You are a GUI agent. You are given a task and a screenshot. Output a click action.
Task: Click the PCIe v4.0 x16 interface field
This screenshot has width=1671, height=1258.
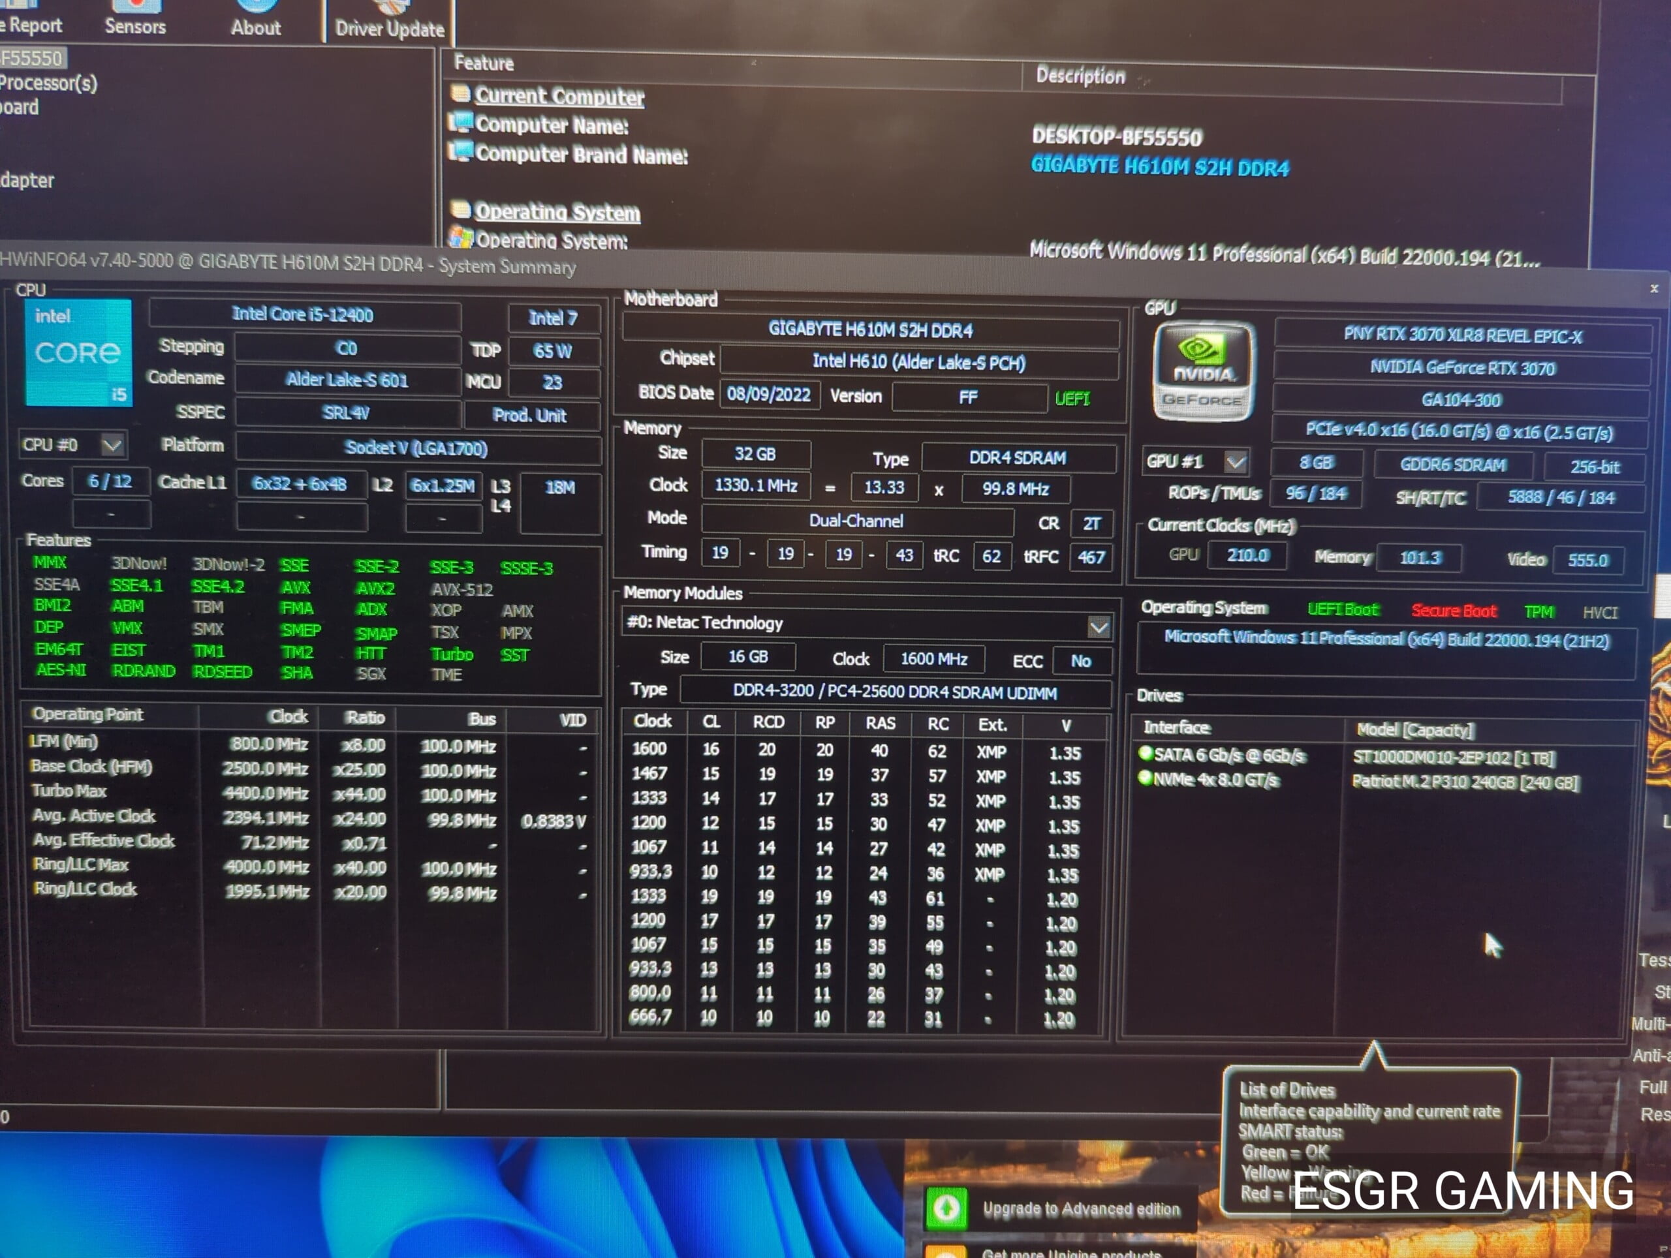[x=1460, y=432]
